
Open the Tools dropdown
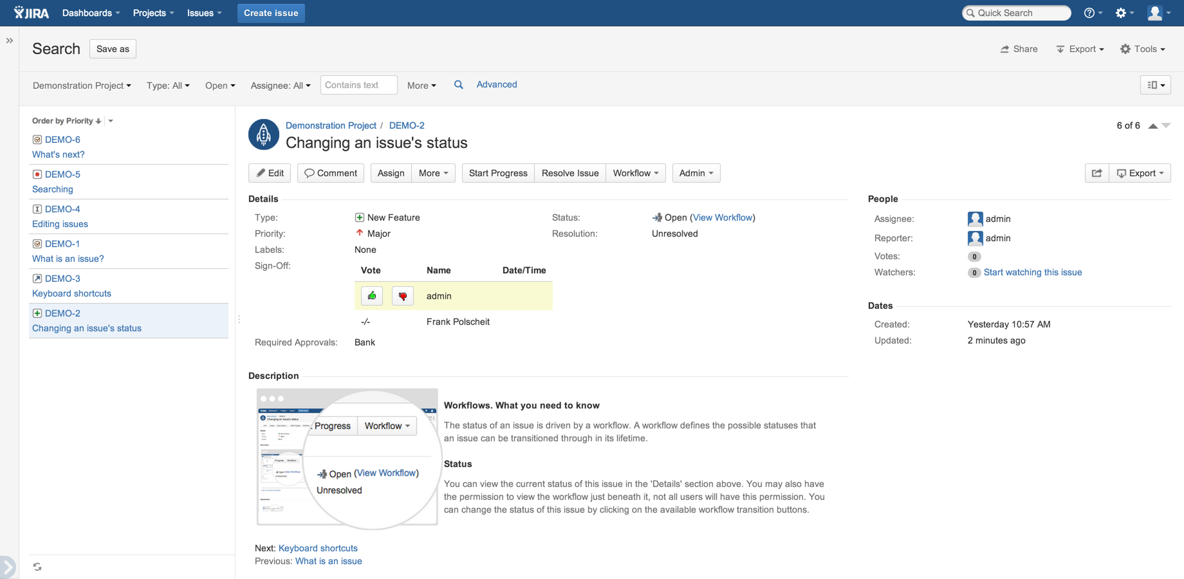click(1143, 49)
